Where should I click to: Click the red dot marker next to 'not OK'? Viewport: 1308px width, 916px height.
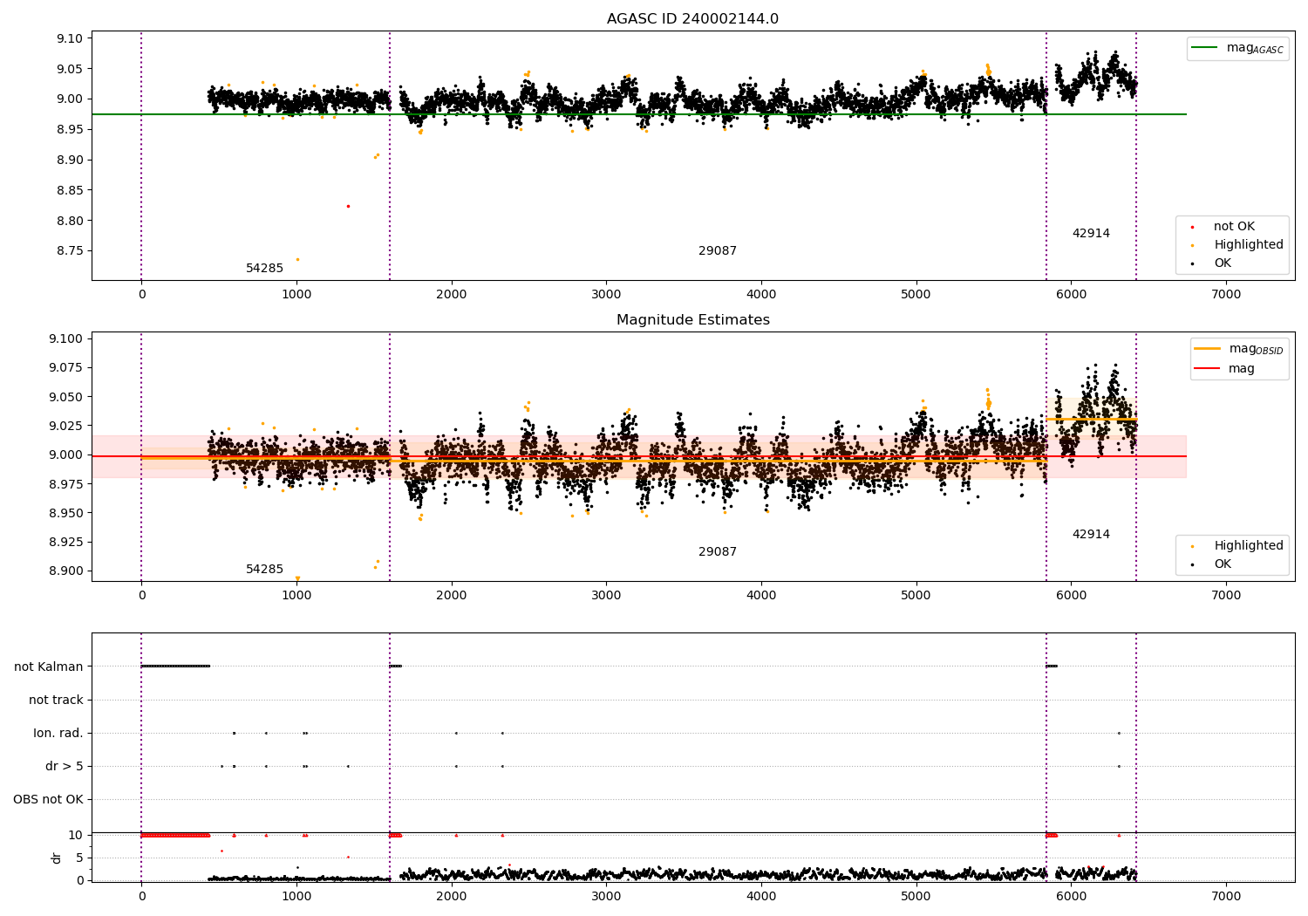click(1192, 227)
